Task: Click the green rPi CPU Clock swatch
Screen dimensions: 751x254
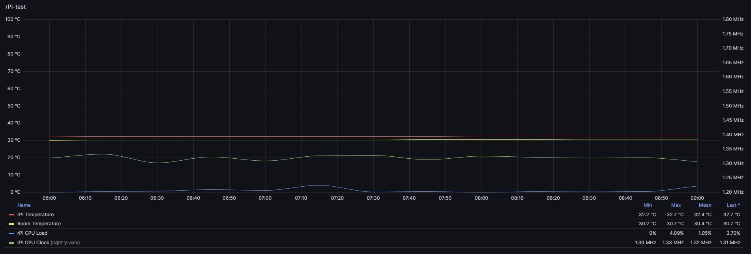Action: (x=11, y=243)
